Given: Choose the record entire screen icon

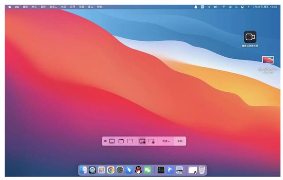Looking at the screenshot, I should pyautogui.click(x=142, y=141).
